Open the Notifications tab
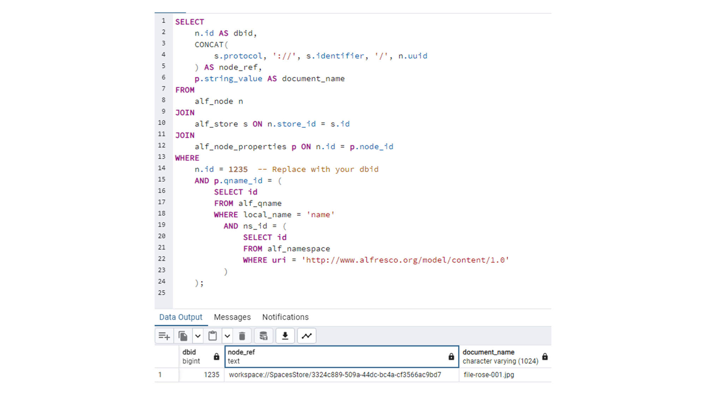The height and width of the screenshot is (397, 706). coord(285,317)
